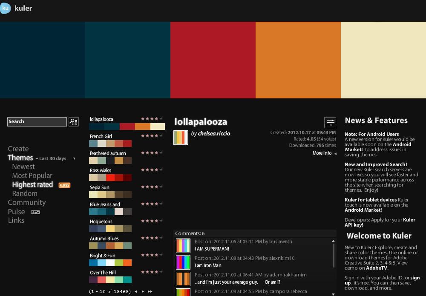426x296 pixels.
Task: Click star rating of Autumn Blues
Action: pyautogui.click(x=152, y=238)
